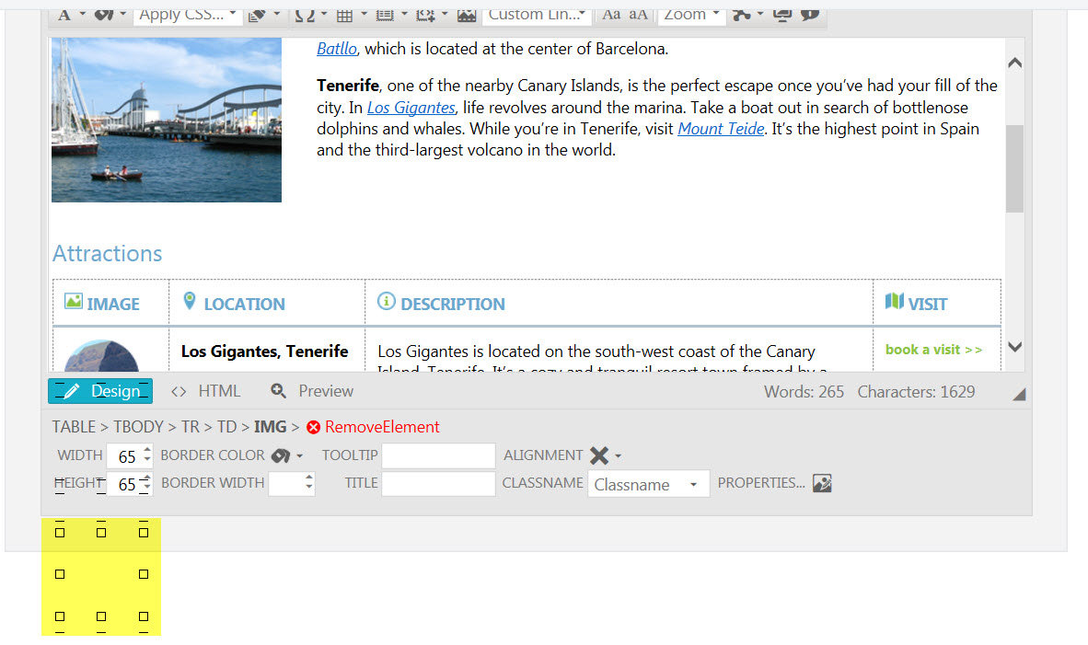Click the IMAGE column header icon
Image resolution: width=1088 pixels, height=645 pixels.
(x=73, y=301)
